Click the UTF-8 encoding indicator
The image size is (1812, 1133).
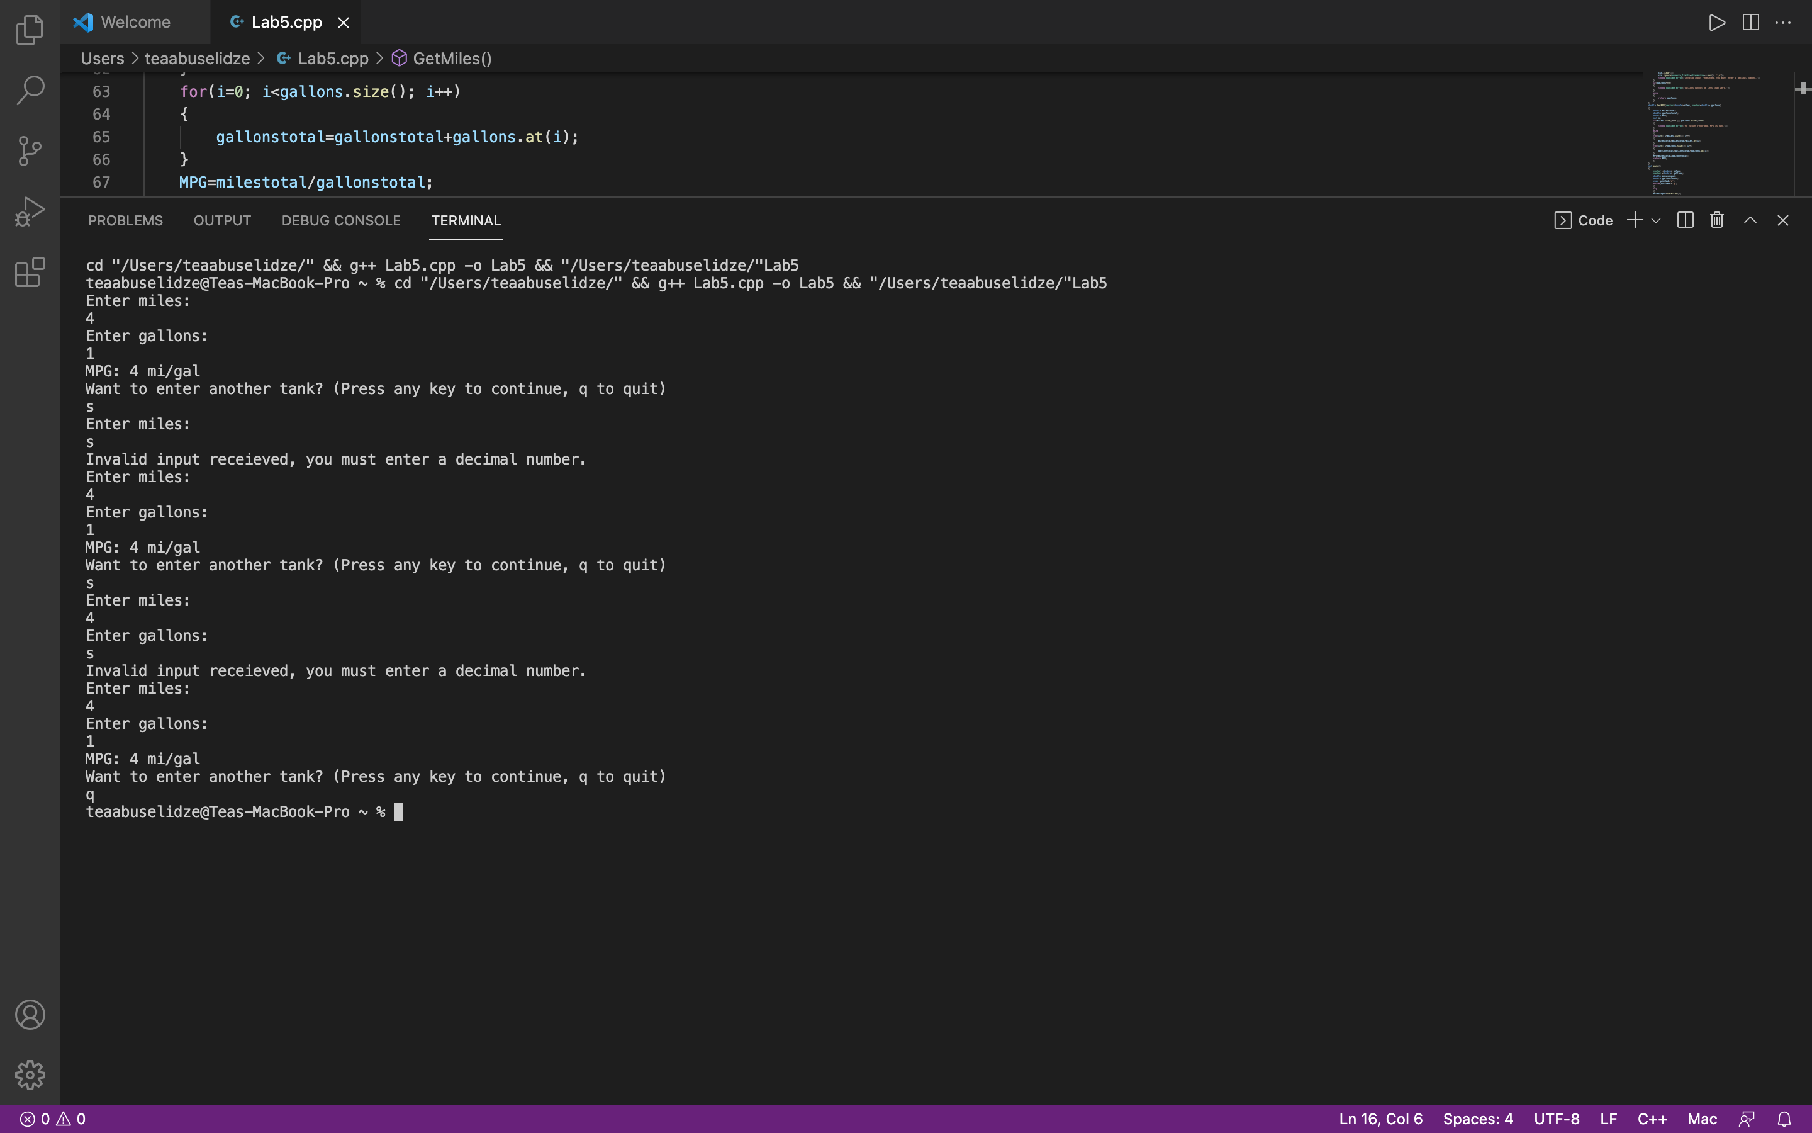[x=1555, y=1119]
